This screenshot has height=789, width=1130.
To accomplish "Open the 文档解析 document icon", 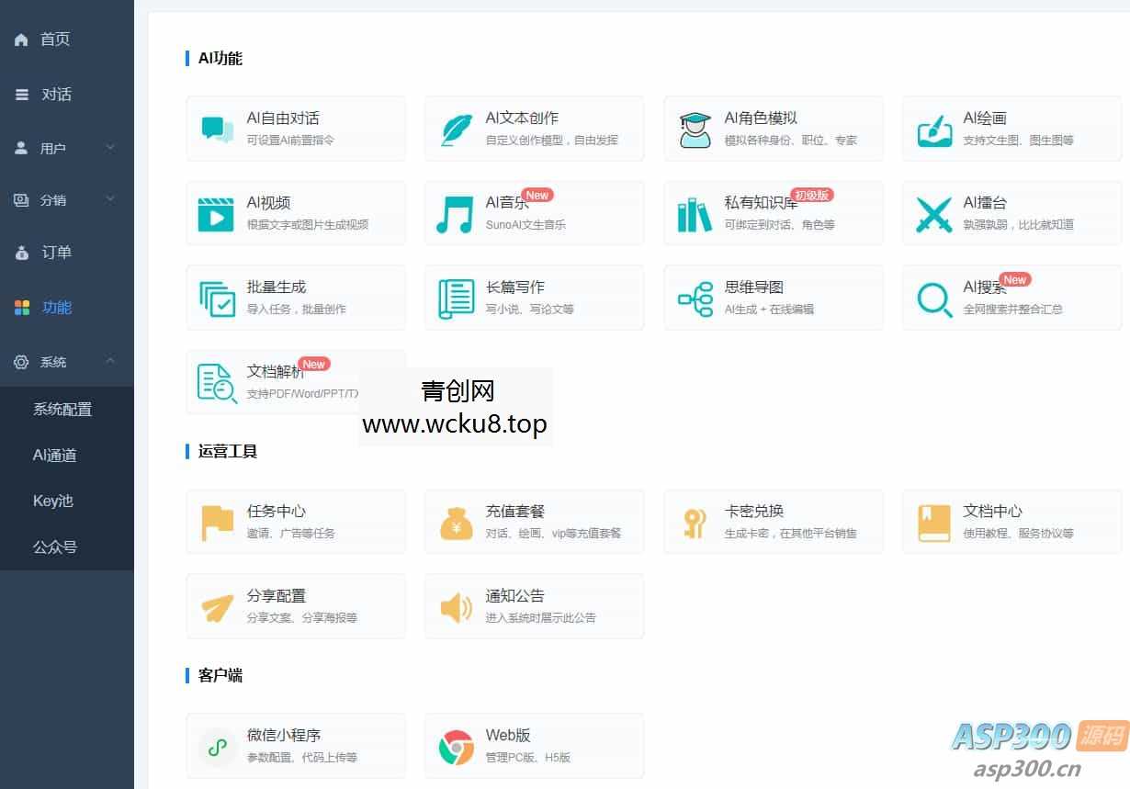I will (217, 382).
